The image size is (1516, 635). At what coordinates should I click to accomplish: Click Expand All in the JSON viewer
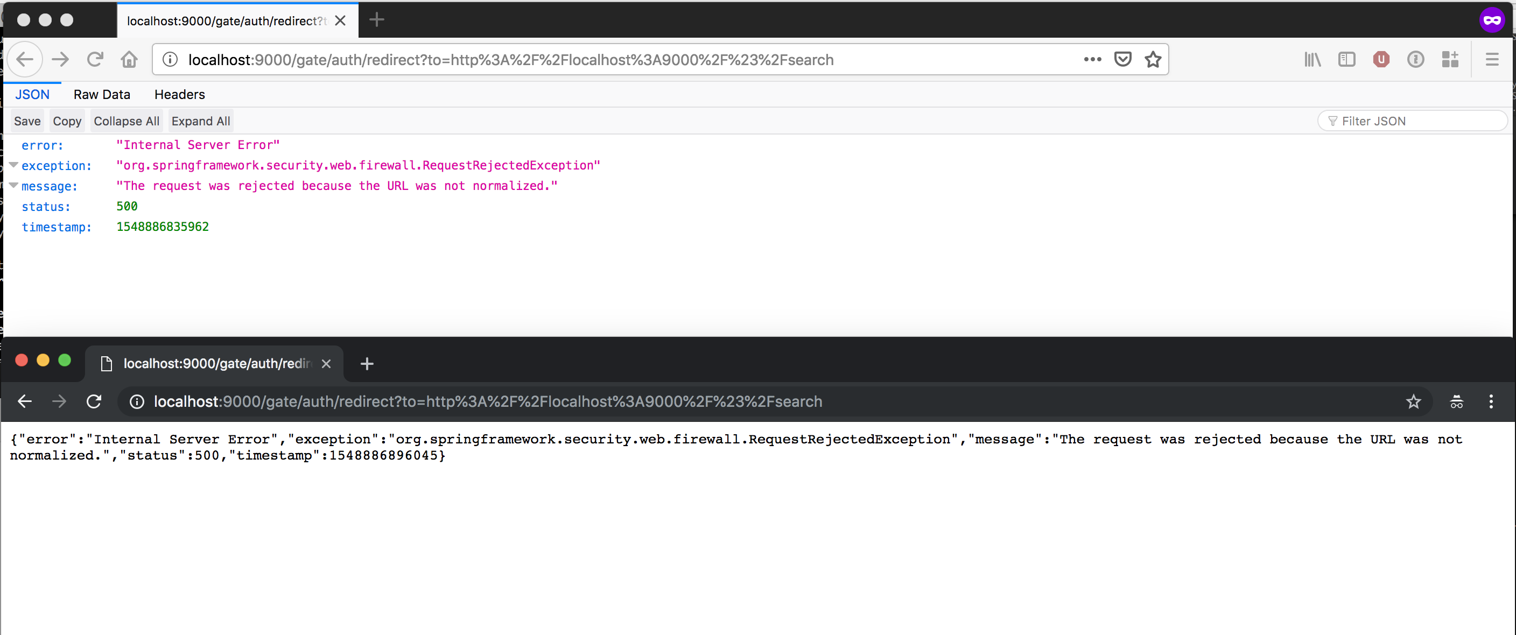click(201, 121)
